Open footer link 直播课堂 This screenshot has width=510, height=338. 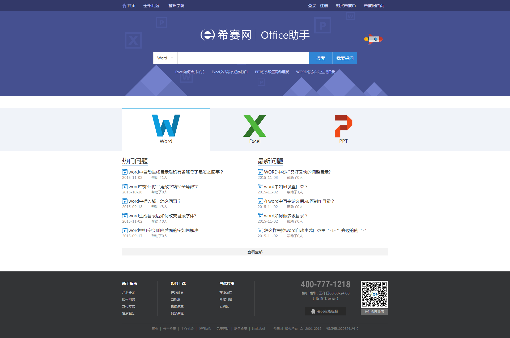pyautogui.click(x=177, y=306)
